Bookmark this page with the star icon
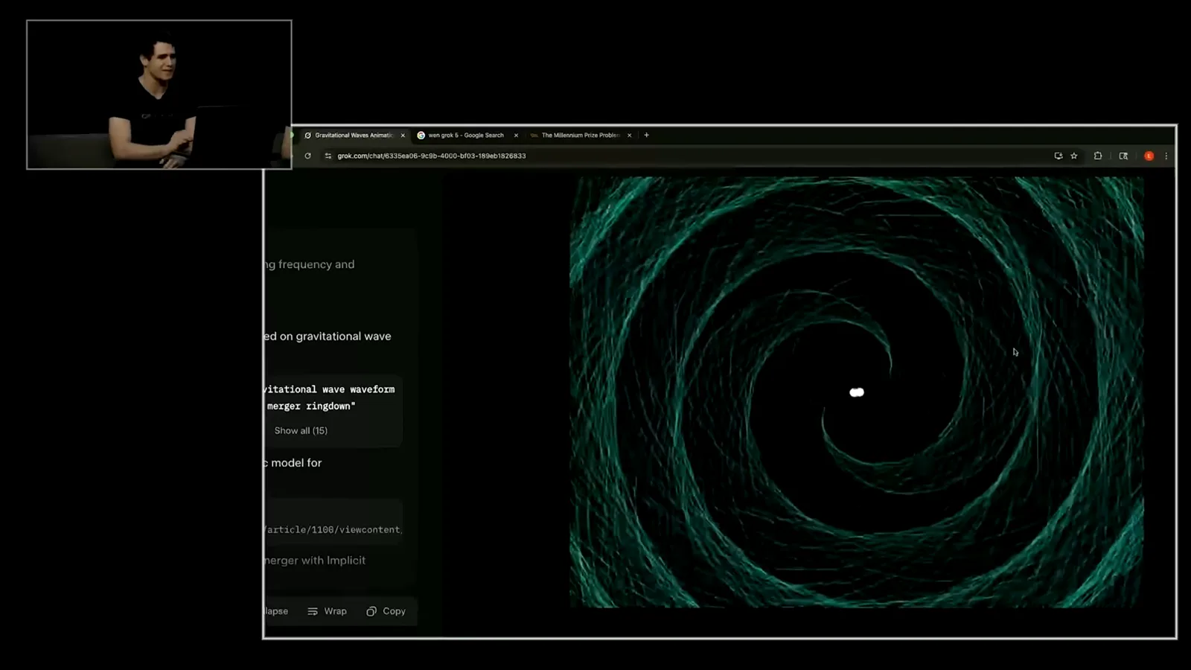This screenshot has height=670, width=1191. pyautogui.click(x=1074, y=156)
